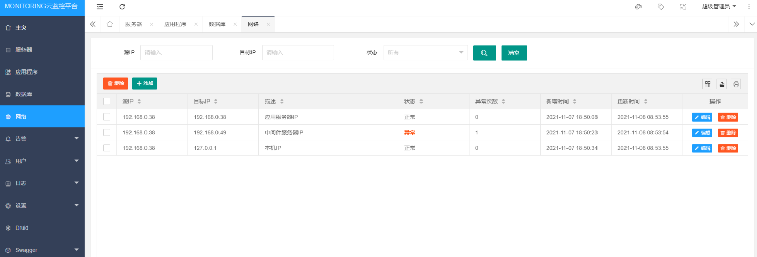757x257 pixels.
Task: Open the vertical three-dot more menu
Action: pos(749,7)
